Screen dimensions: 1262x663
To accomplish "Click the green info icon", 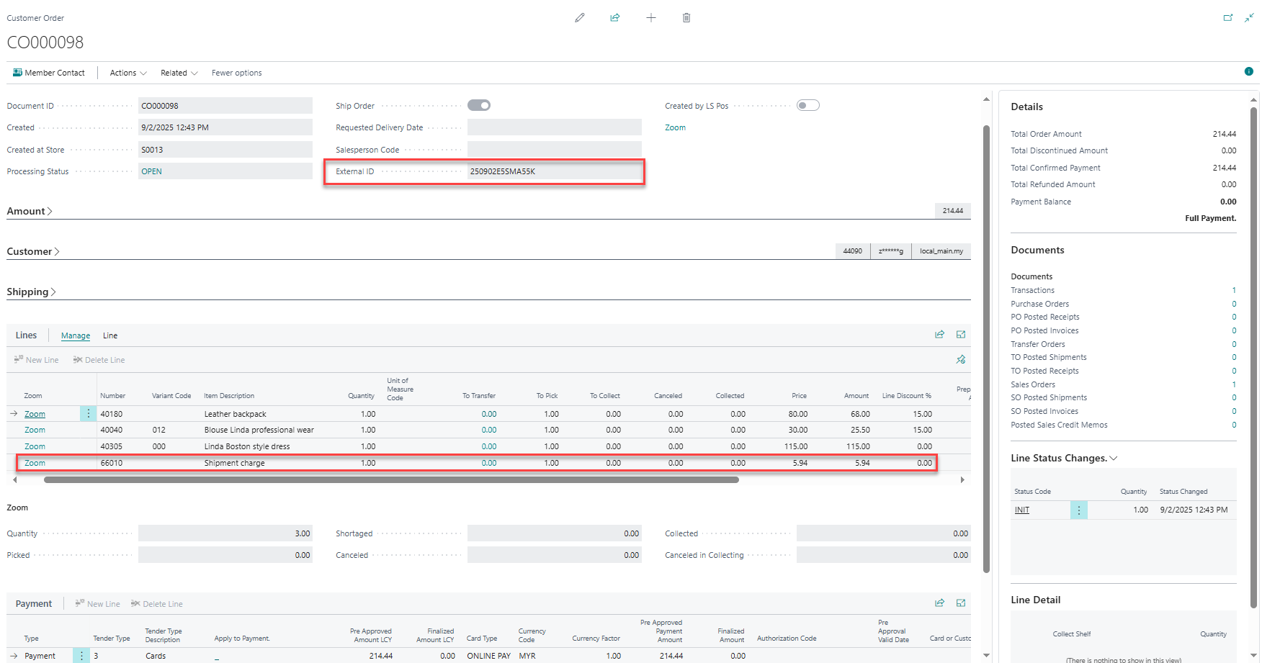I will pos(1249,71).
